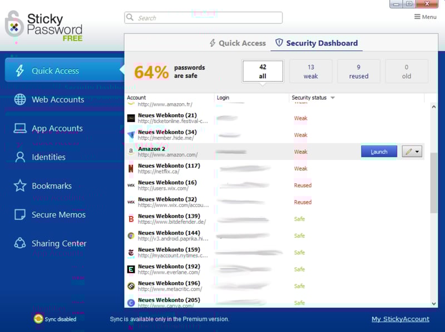Select Neues Webkonto (196) metacritic row
The height and width of the screenshot is (332, 445).
click(274, 286)
